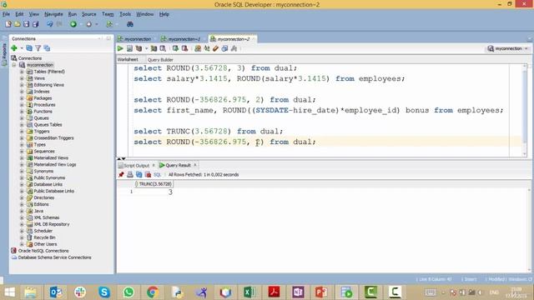Select the Functions tree item
The image size is (534, 300).
(43, 111)
